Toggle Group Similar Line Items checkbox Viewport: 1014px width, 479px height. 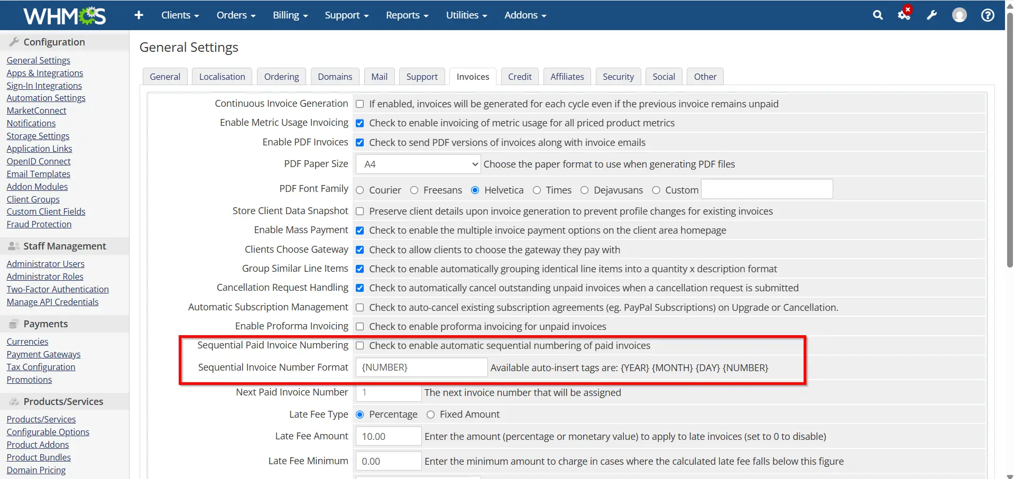[360, 269]
